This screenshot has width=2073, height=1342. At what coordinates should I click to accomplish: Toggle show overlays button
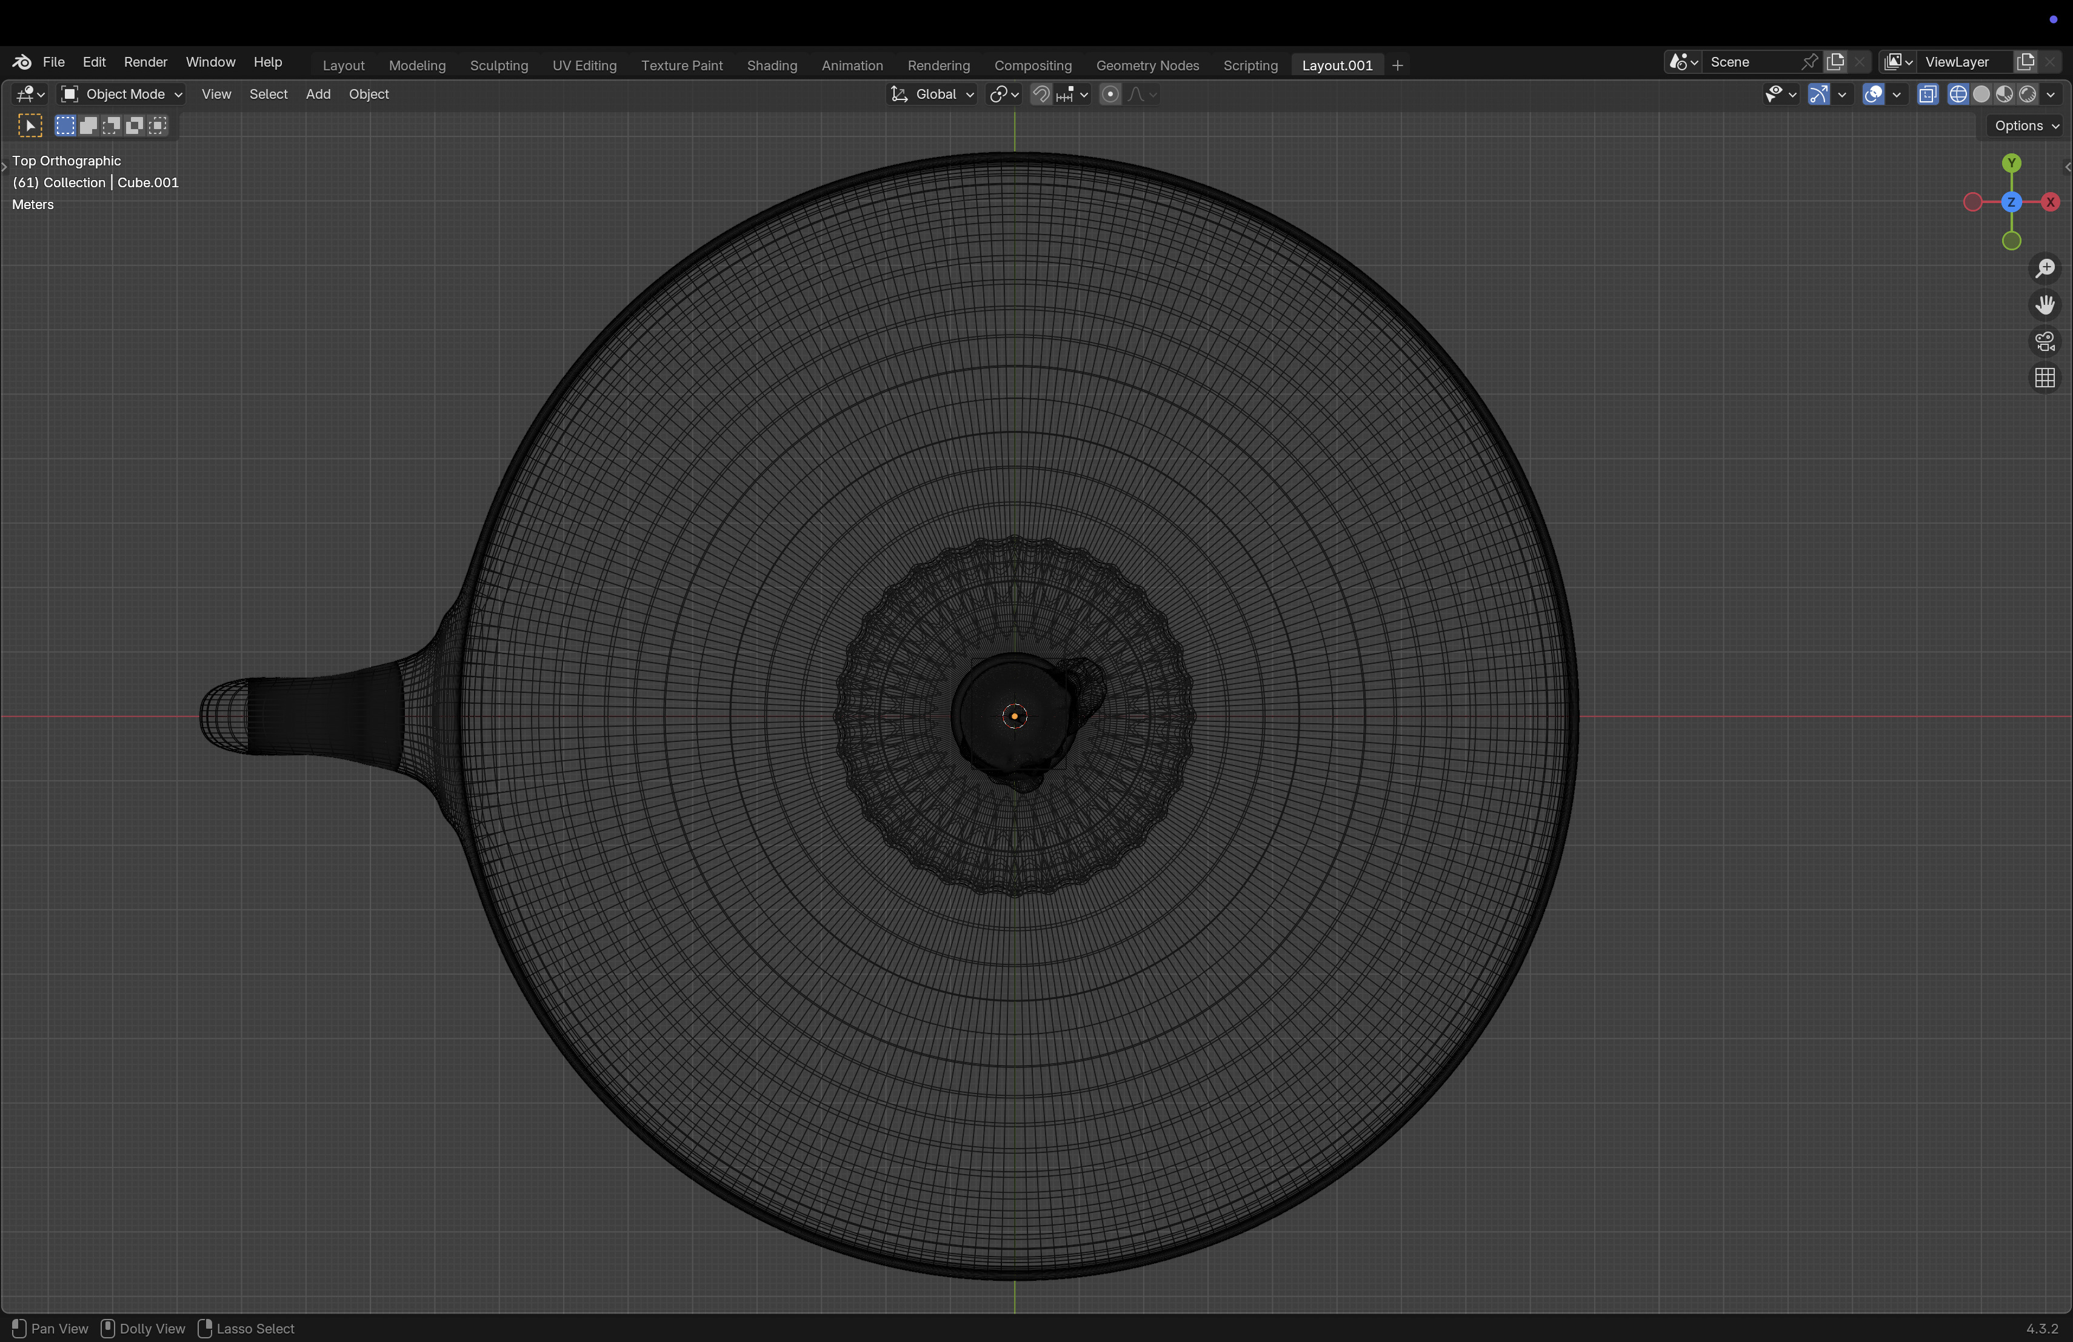pyautogui.click(x=1872, y=94)
